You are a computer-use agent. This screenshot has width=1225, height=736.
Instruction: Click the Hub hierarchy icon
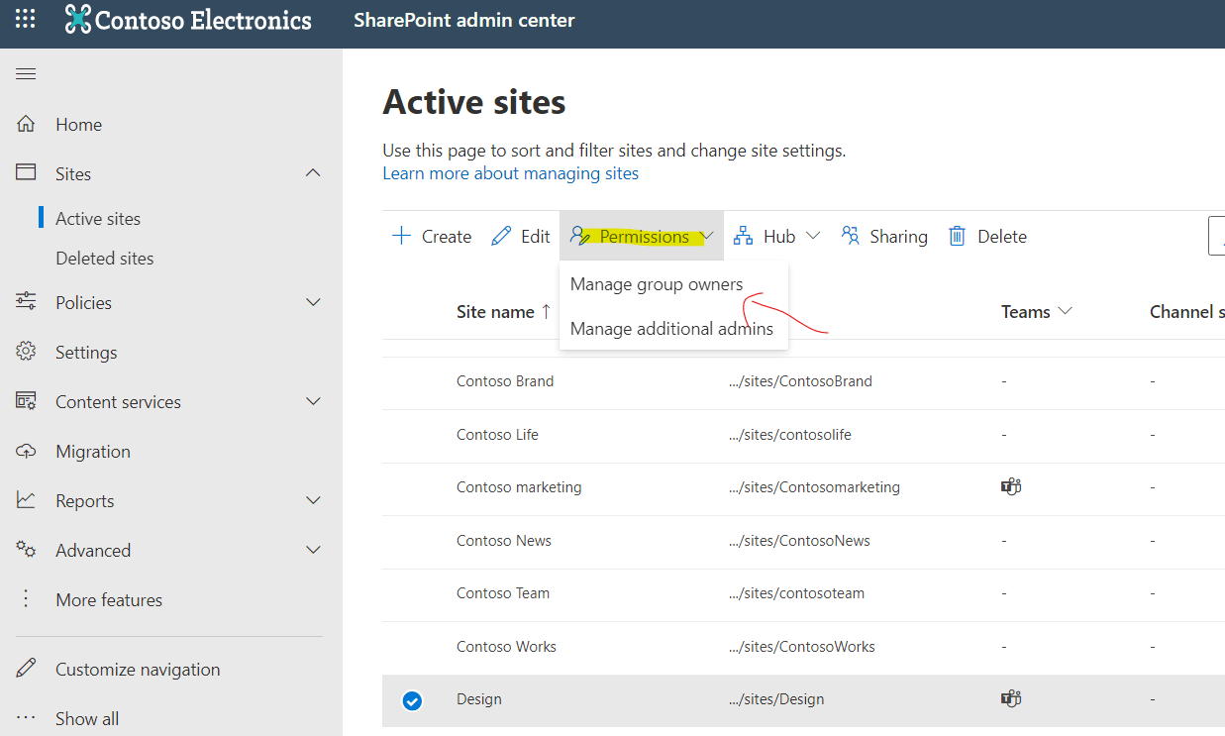coord(743,236)
